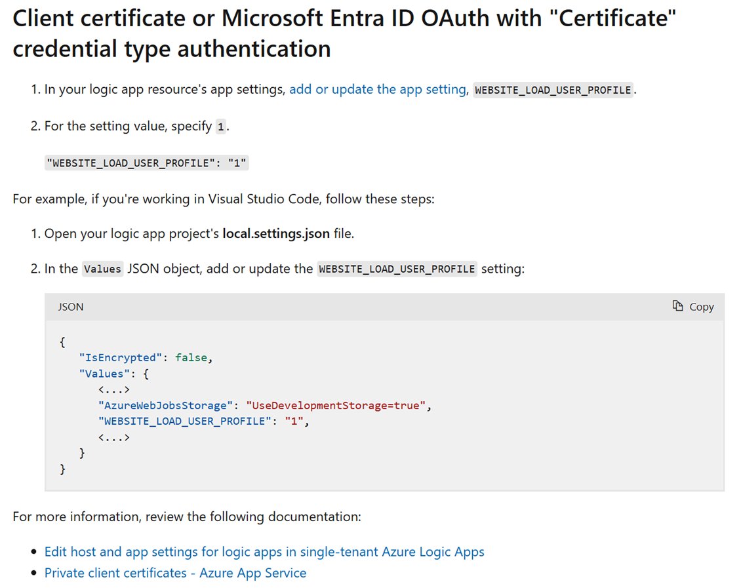Click the bolded local.settings.json file name
Screen dimensions: 741x588
(x=273, y=233)
